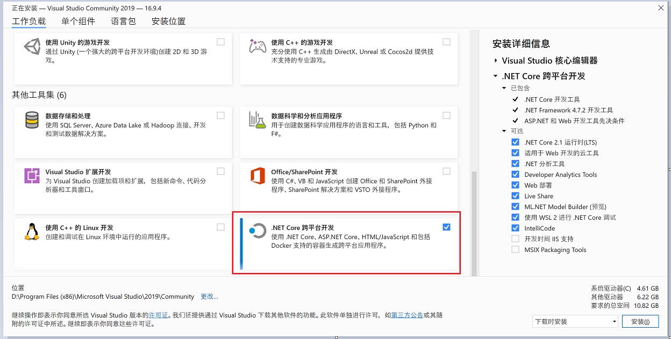
Task: Switch to the 工作负载 tab
Action: 29,21
